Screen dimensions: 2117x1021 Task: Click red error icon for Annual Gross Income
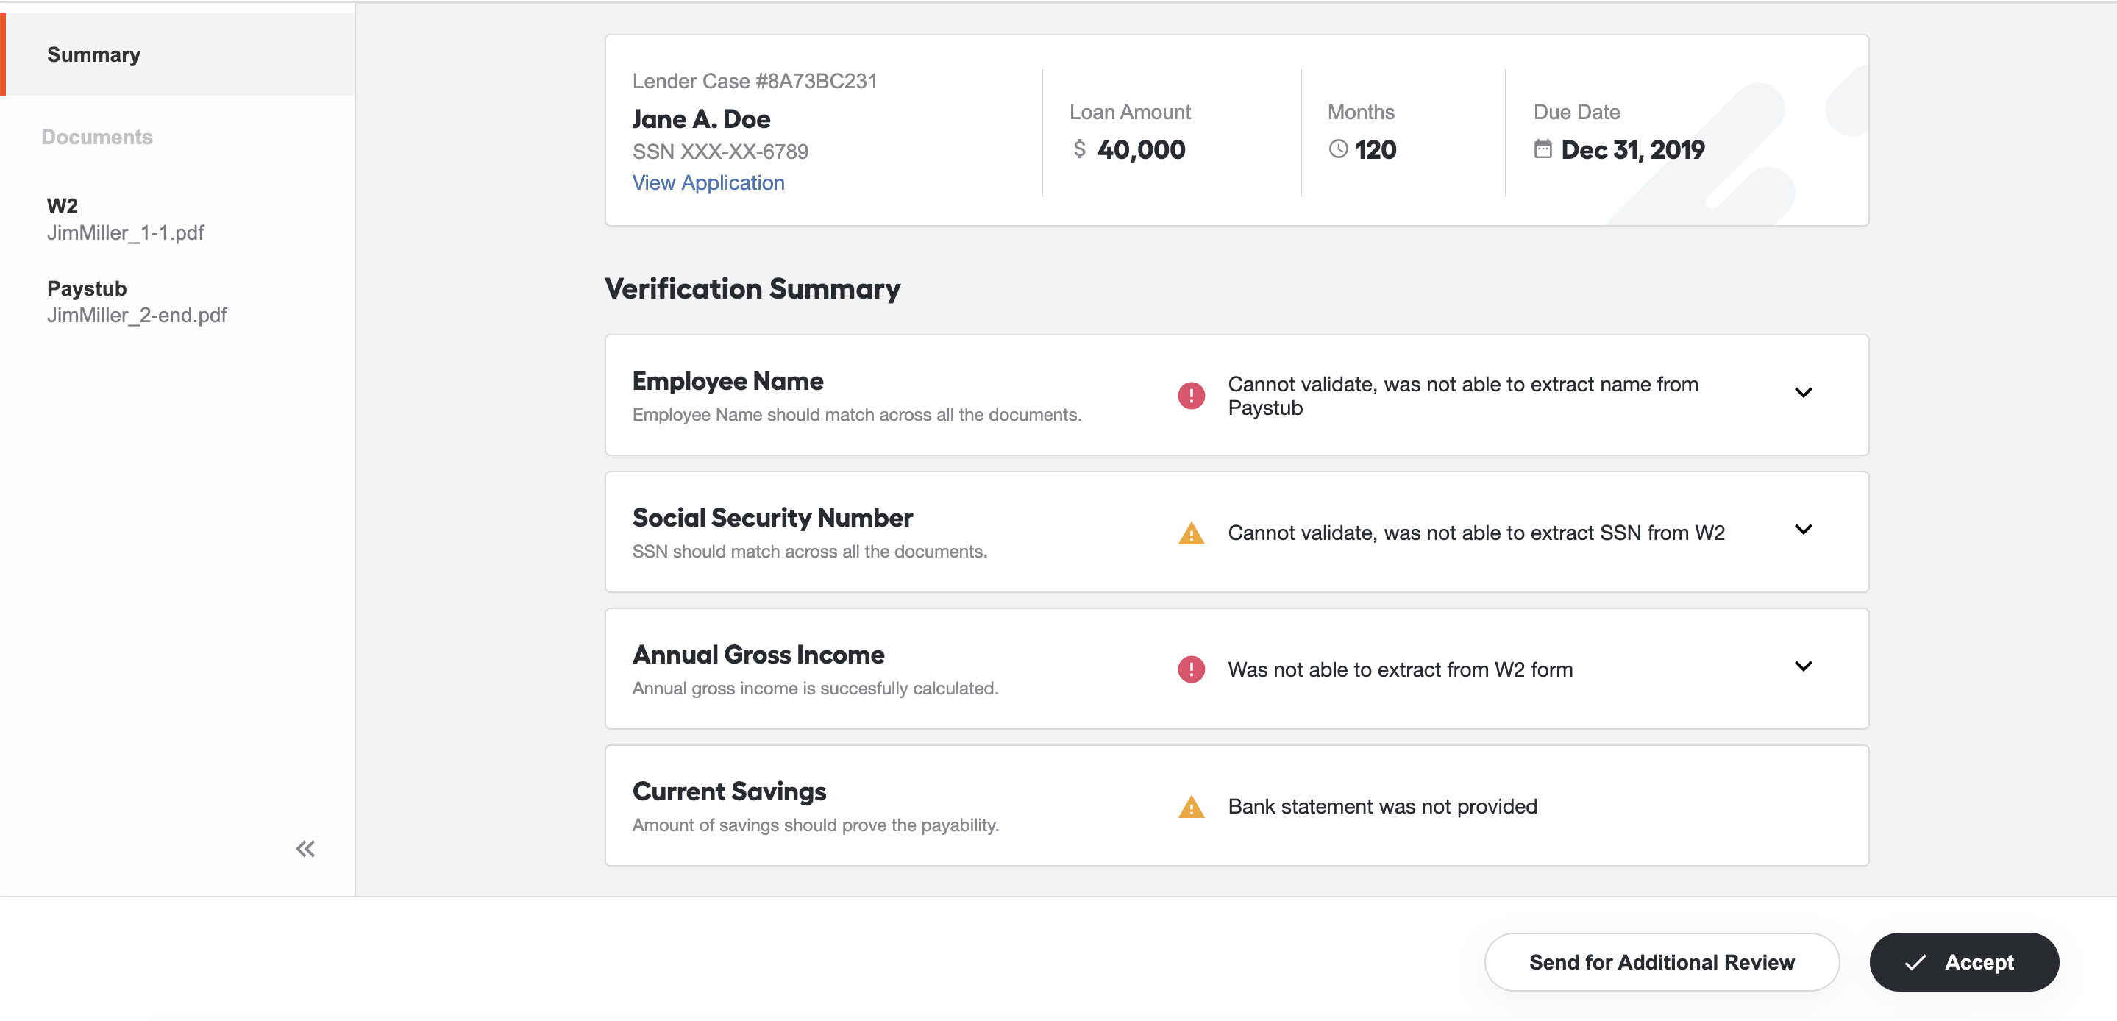[1191, 669]
